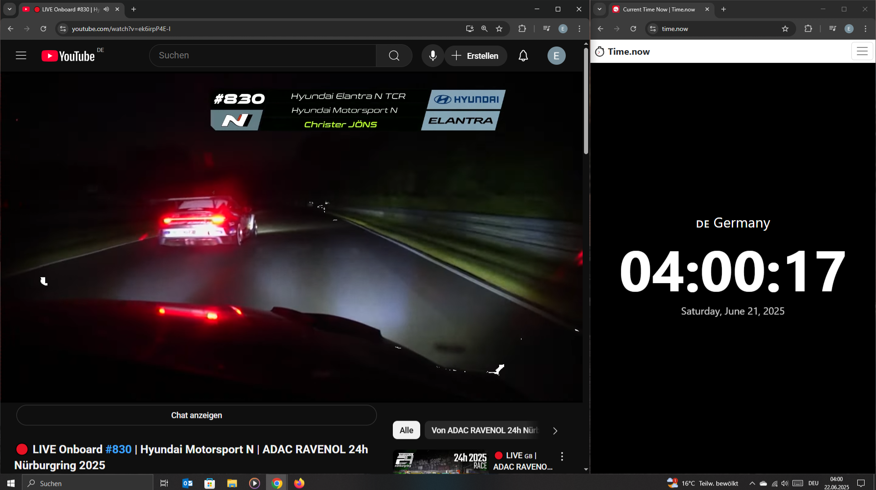Reload the YouTube page
This screenshot has width=876, height=490.
(x=43, y=29)
